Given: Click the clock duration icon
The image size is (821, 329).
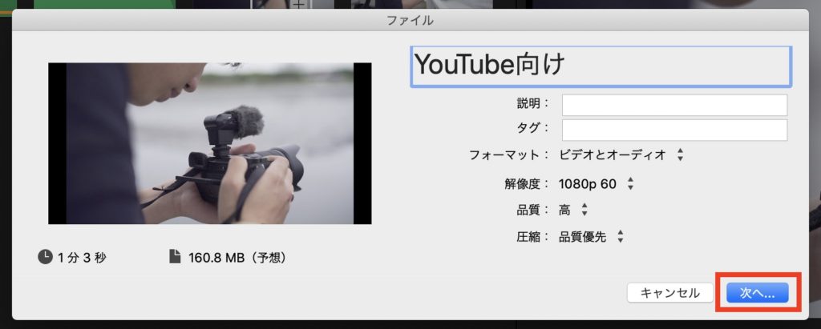Looking at the screenshot, I should pos(46,257).
